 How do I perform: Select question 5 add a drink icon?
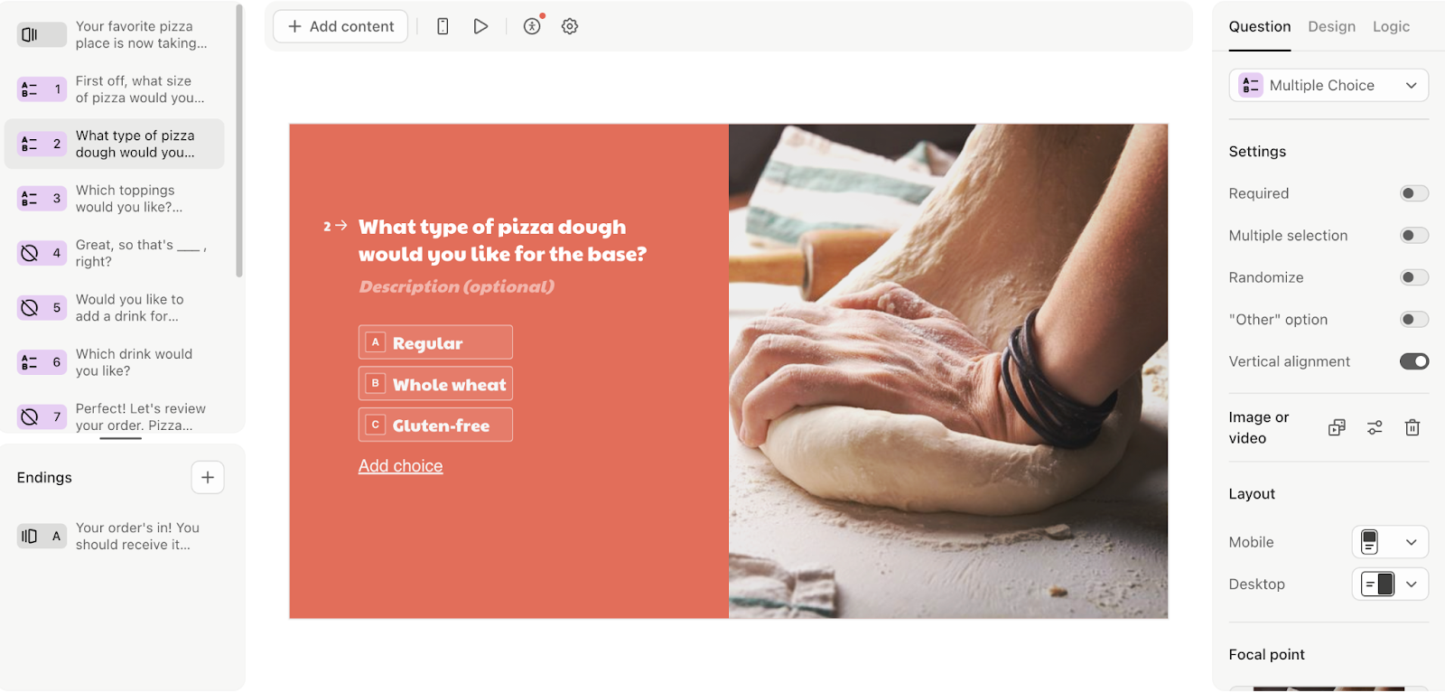click(42, 308)
